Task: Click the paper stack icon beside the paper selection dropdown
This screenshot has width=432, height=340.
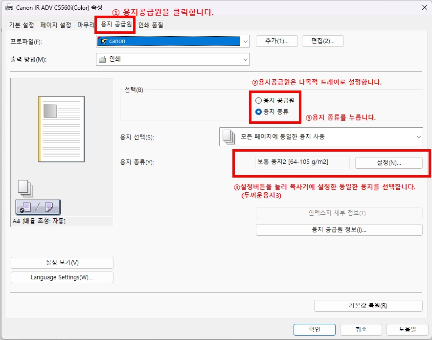Action: 227,137
